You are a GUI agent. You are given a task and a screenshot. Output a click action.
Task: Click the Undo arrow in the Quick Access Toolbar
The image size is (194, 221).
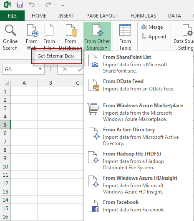[x=32, y=4]
